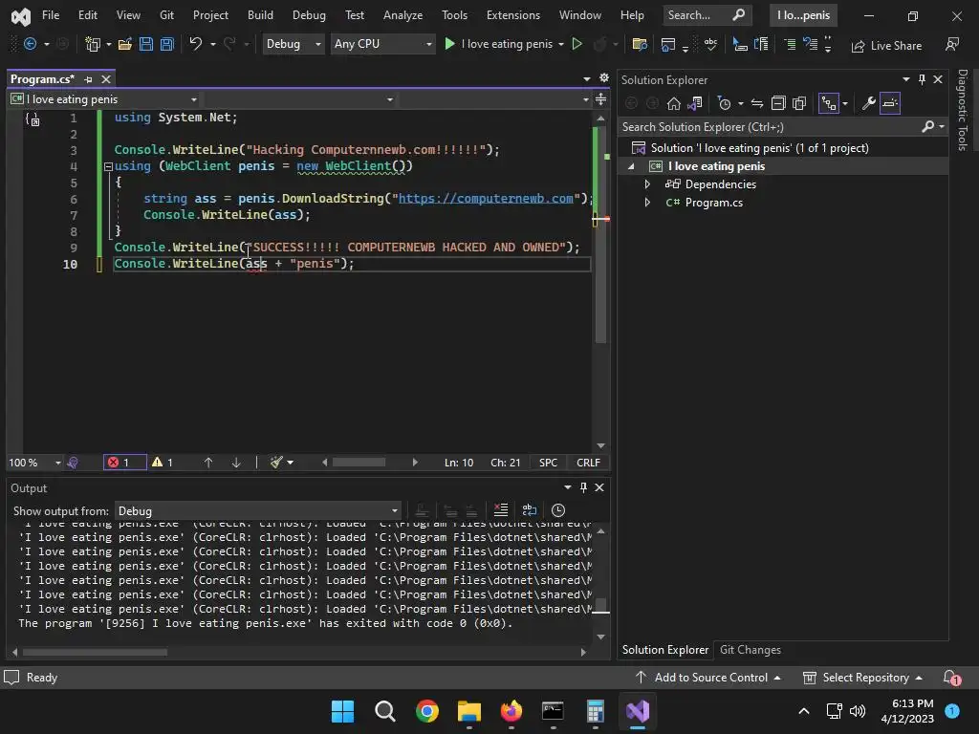
Task: Open the startup project dropdown arrow
Action: tap(560, 44)
